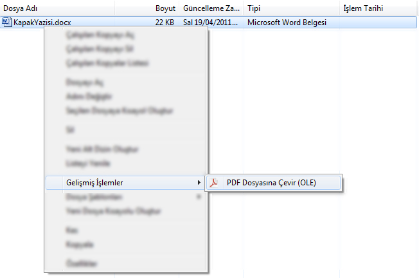
Task: Sort by the Tipi column header
Action: [292, 8]
